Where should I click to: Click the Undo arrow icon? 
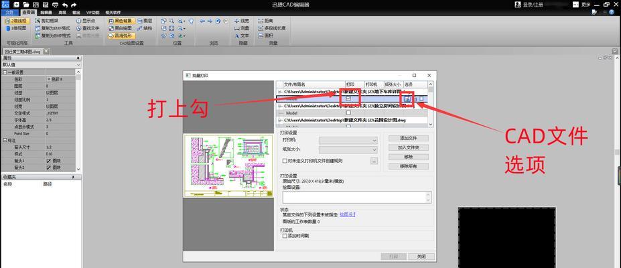pyautogui.click(x=64, y=5)
